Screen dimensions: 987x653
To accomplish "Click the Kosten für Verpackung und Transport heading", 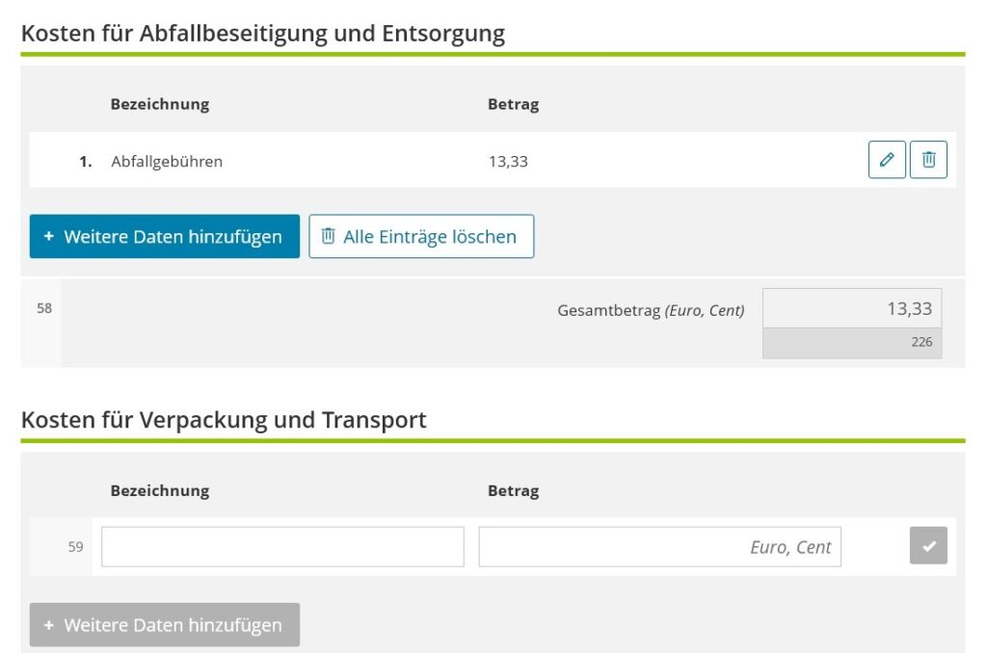I will (224, 420).
